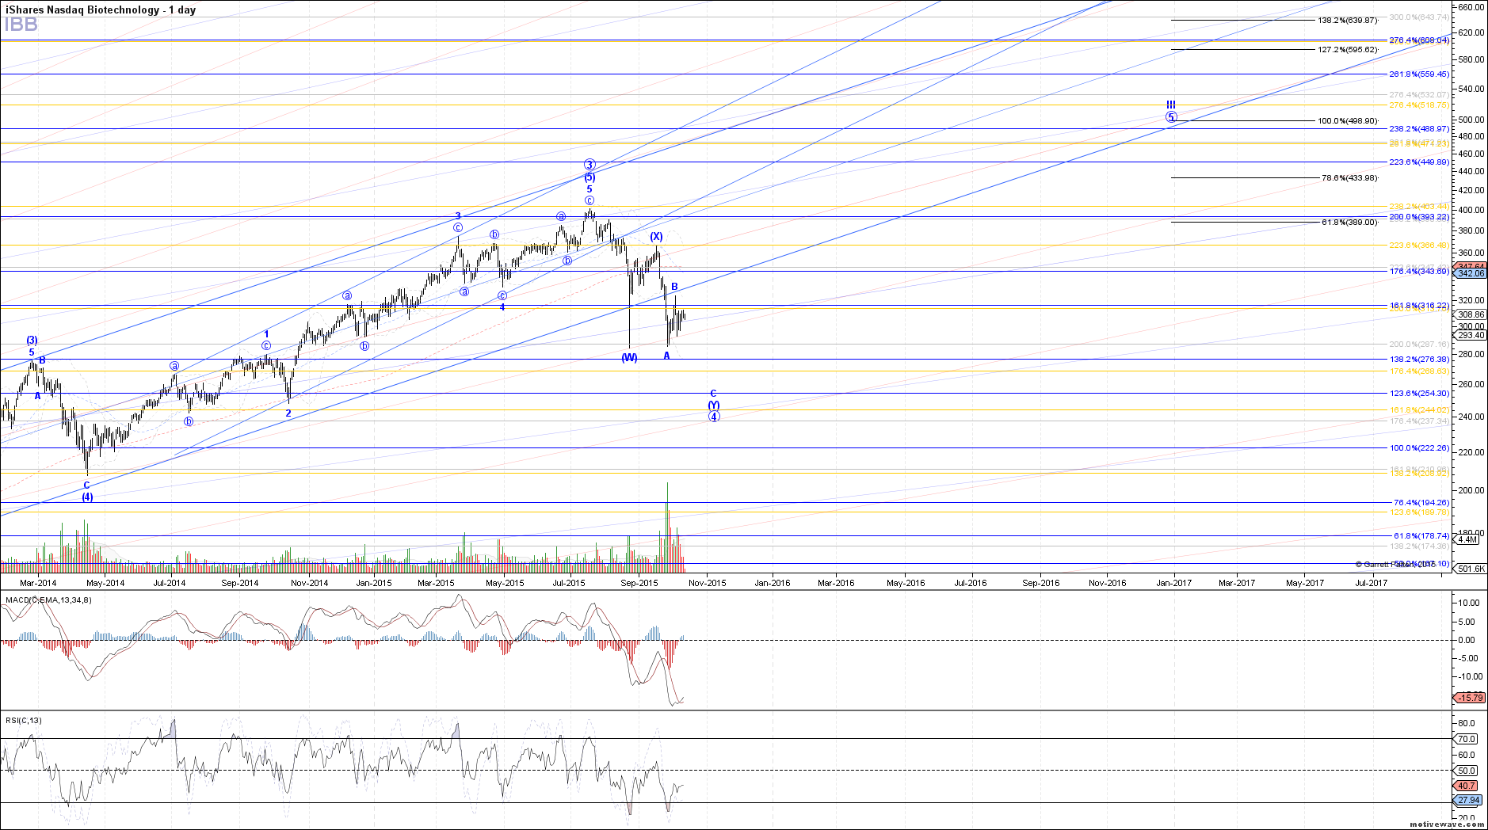Click the blue 176.4%(343.69) level label
This screenshot has width=1488, height=830.
coord(1419,271)
